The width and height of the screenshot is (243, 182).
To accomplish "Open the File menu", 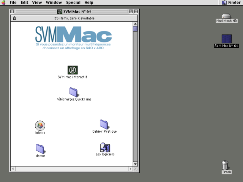I will [13, 3].
